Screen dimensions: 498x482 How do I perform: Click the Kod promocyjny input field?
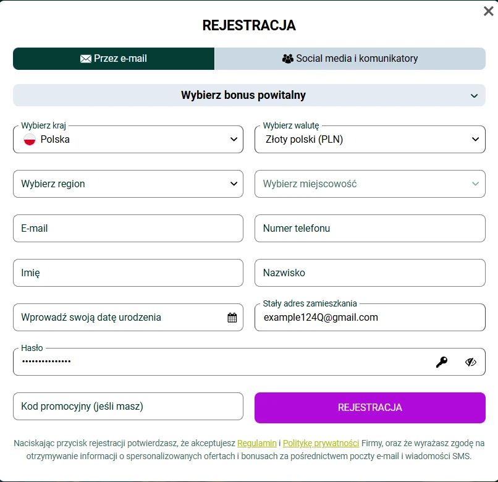click(128, 406)
